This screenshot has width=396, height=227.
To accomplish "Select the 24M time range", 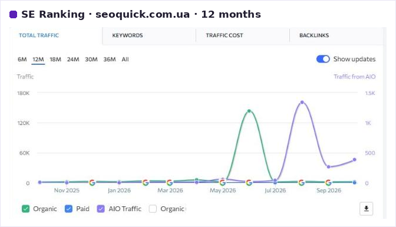I will [x=73, y=60].
